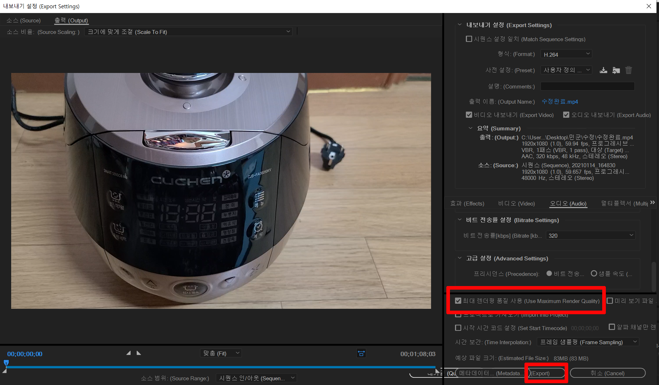
Task: Uncheck Export Audio checkbox
Action: [566, 115]
